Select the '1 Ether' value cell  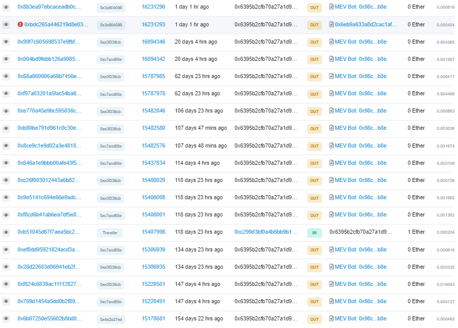[416, 232]
